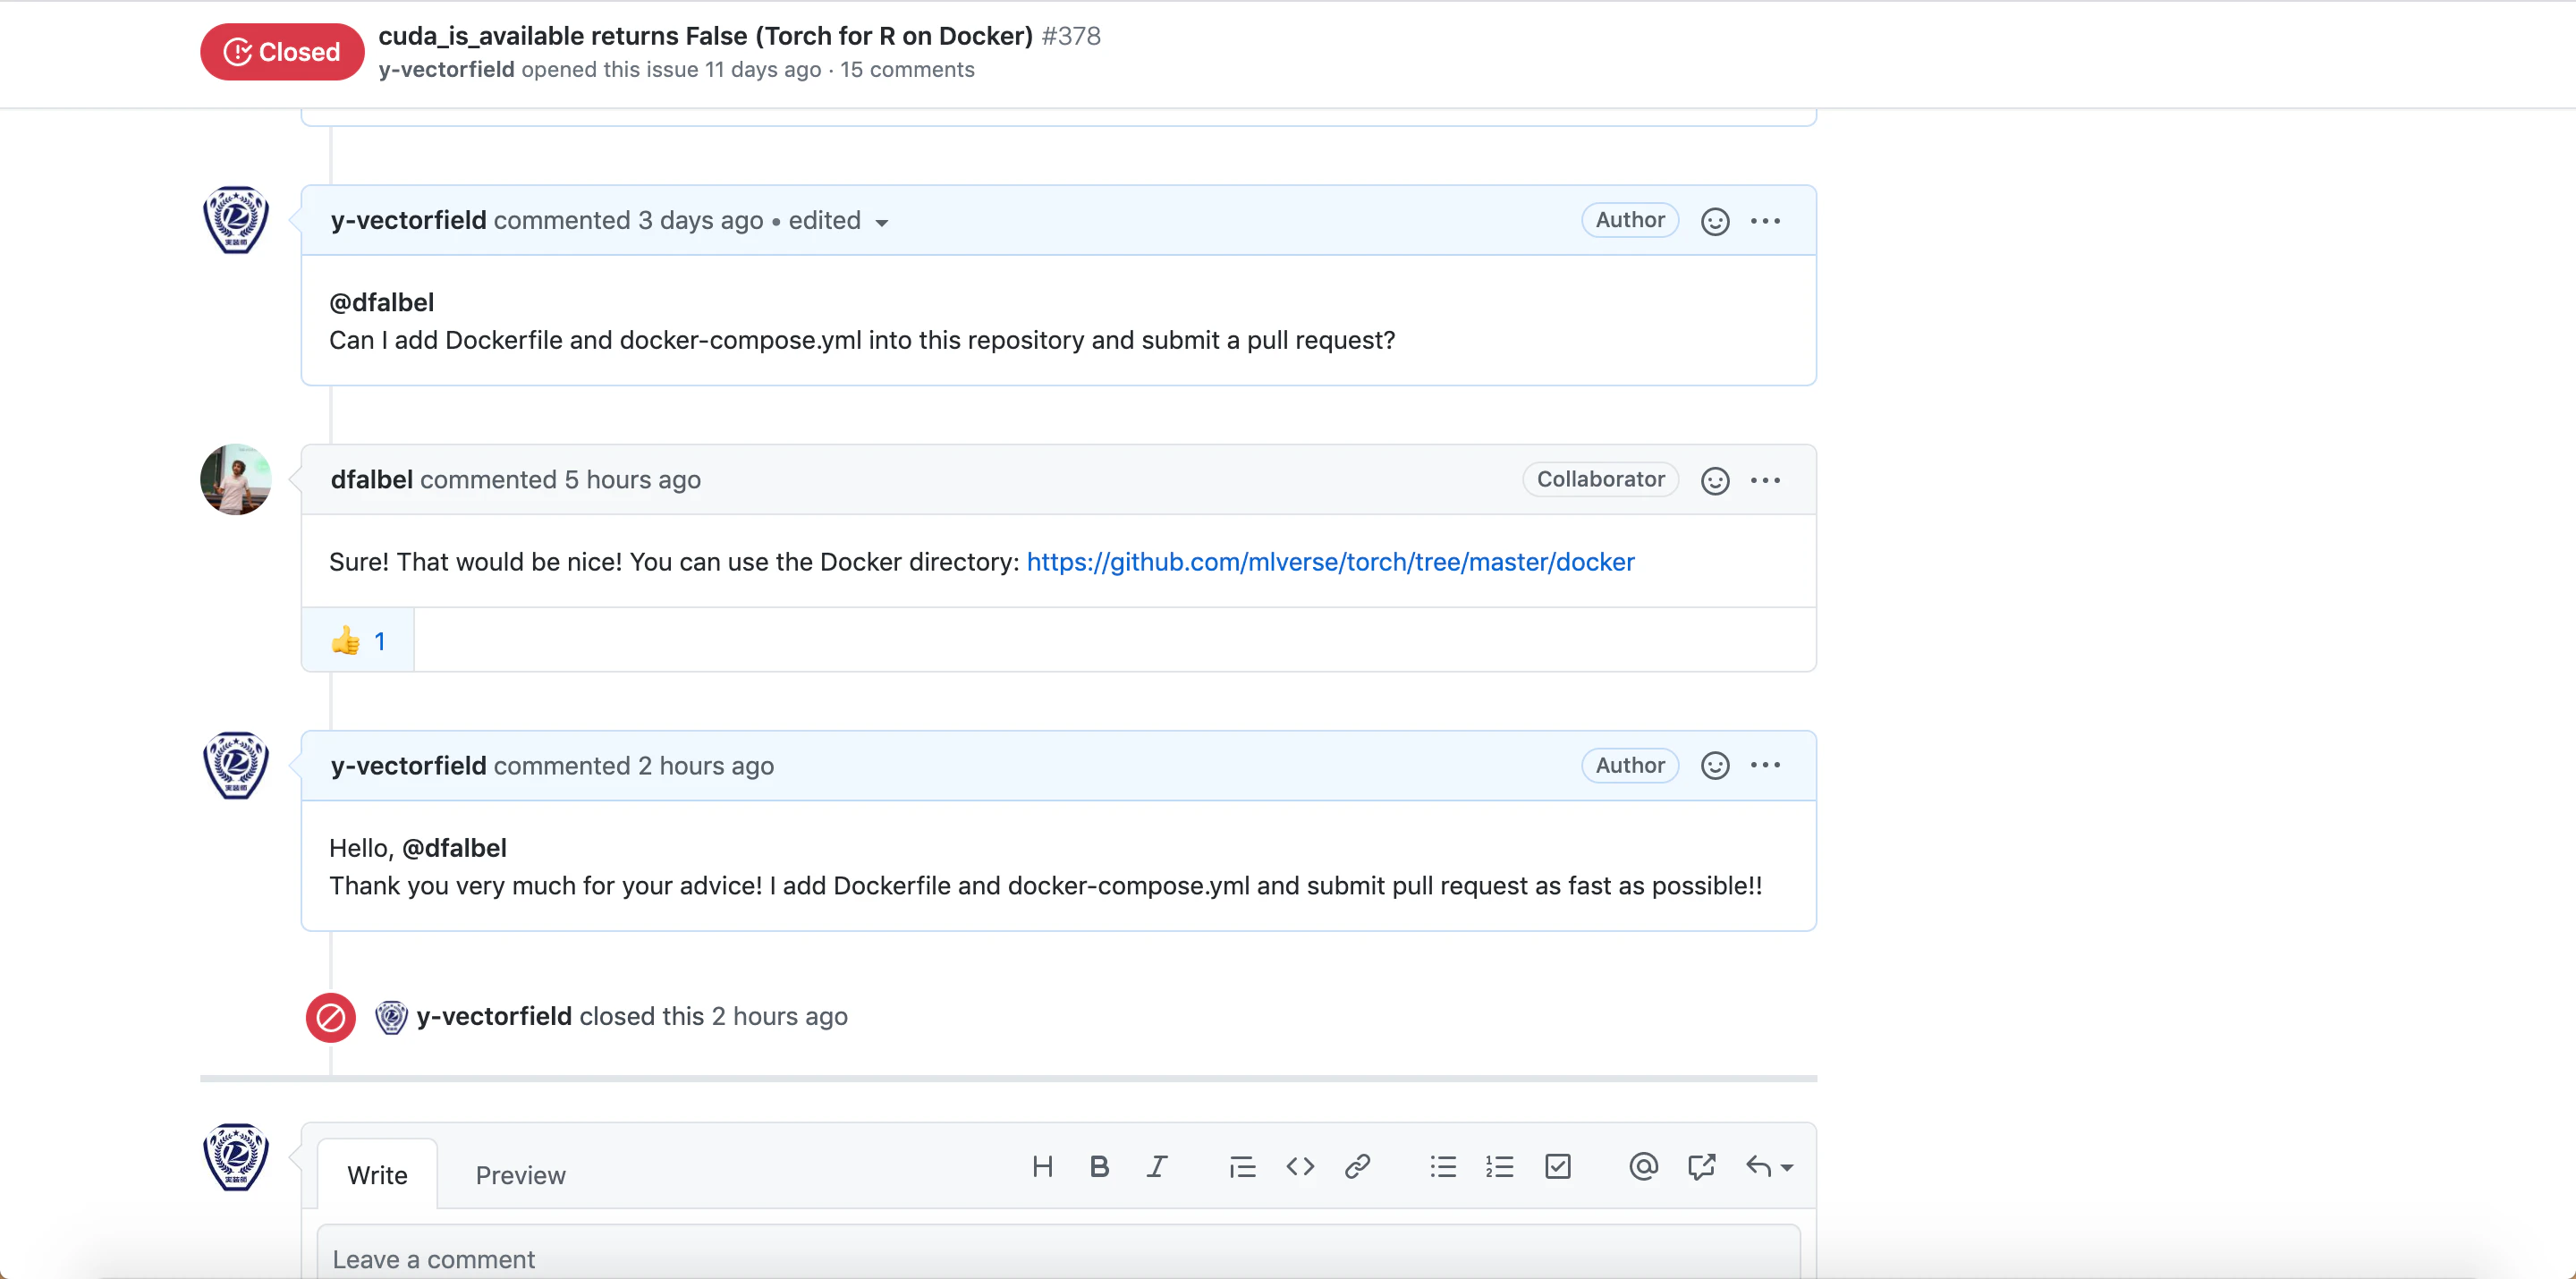Switch to the Preview tab
This screenshot has height=1279, width=2576.
pyautogui.click(x=520, y=1175)
